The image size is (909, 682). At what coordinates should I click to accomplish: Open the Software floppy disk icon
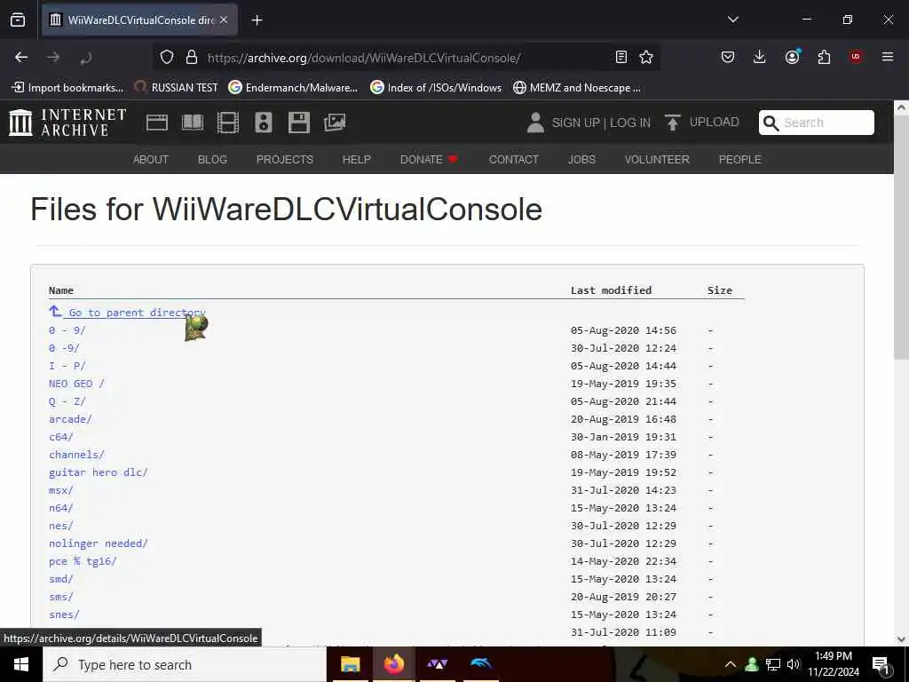point(299,123)
